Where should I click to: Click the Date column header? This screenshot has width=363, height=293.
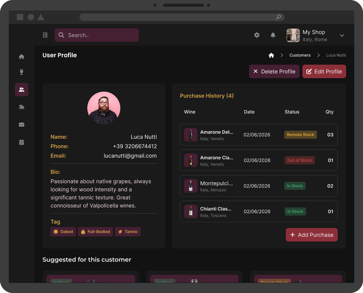pyautogui.click(x=249, y=112)
